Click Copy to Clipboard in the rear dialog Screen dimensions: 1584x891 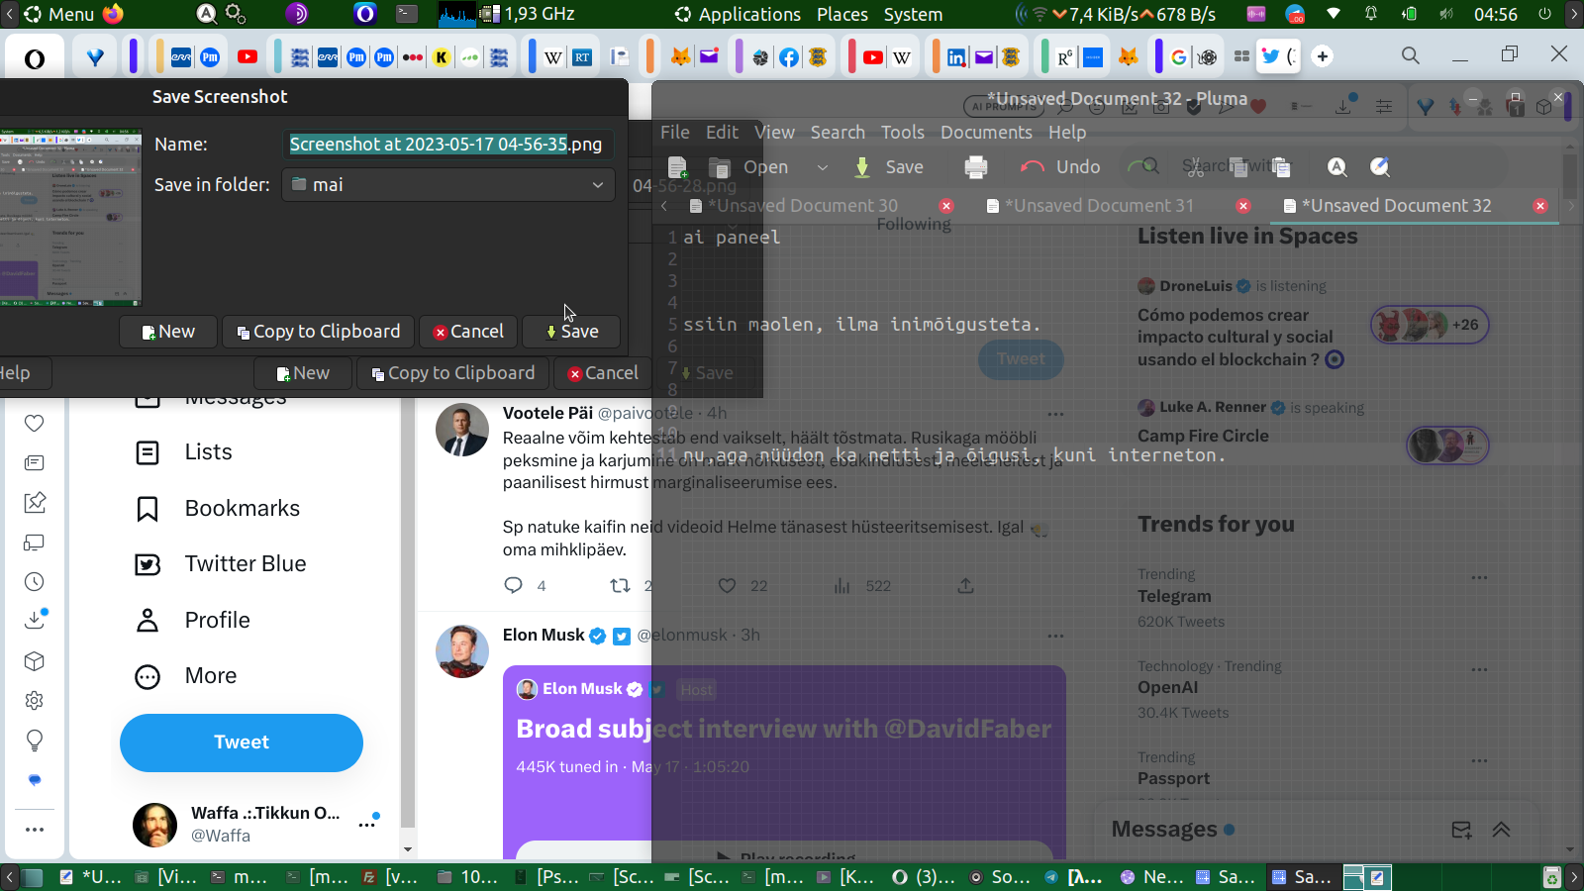452,373
